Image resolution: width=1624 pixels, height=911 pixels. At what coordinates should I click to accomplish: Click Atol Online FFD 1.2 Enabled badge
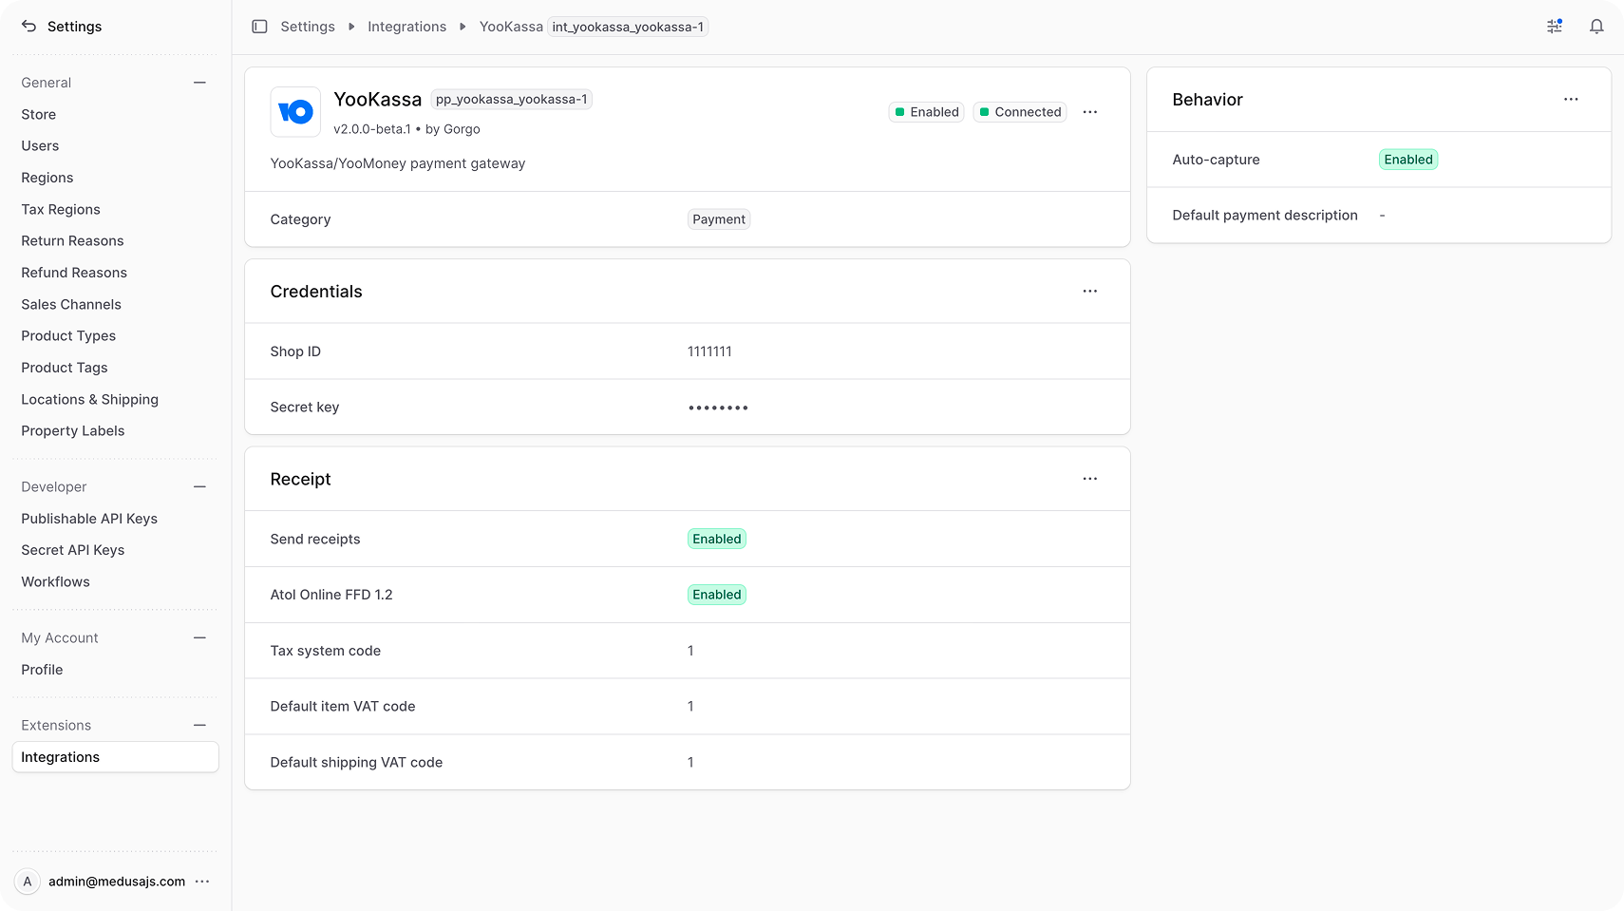click(x=717, y=595)
